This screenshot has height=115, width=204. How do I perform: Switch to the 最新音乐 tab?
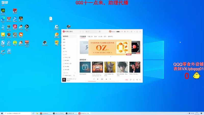pyautogui.click(x=110, y=37)
